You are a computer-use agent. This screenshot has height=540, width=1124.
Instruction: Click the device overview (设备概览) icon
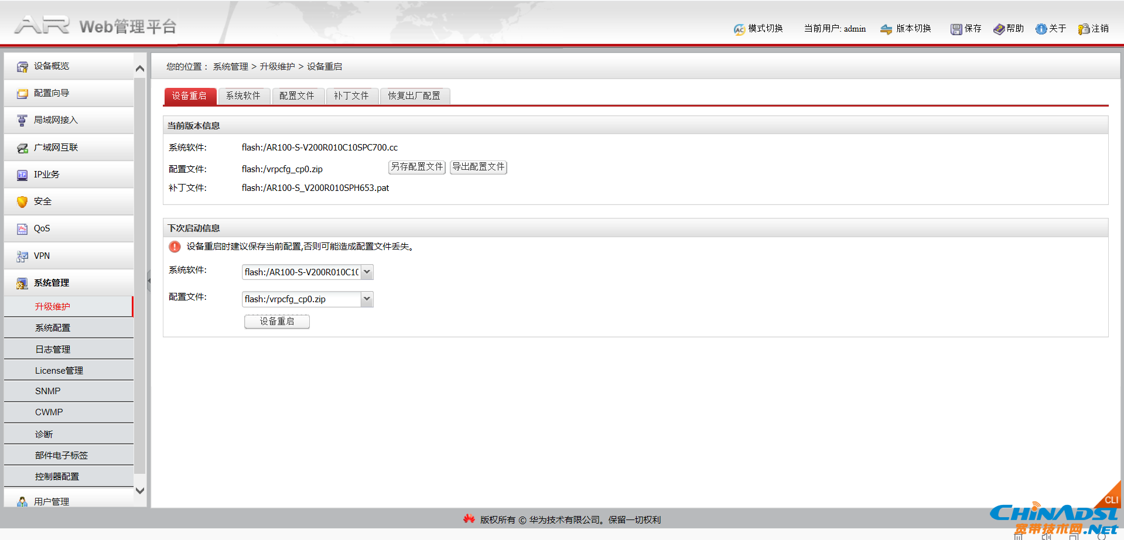point(22,66)
